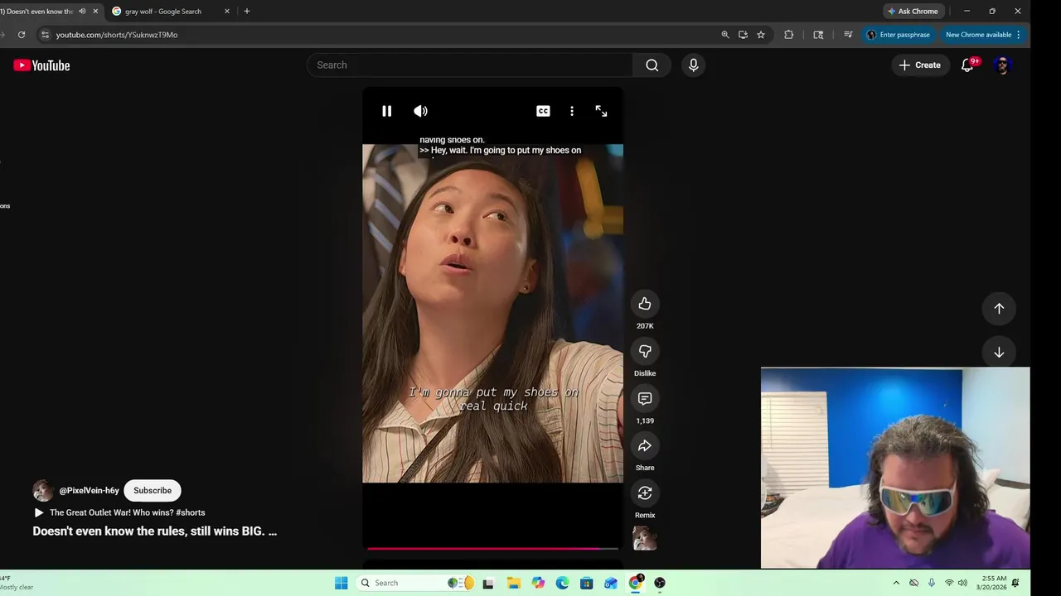Share this Short
The image size is (1061, 596).
click(x=645, y=445)
